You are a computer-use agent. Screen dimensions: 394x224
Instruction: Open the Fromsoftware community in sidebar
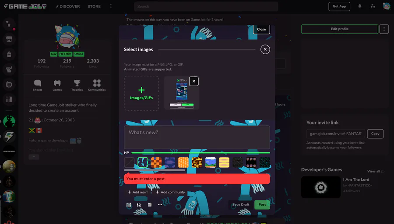(x=9, y=152)
